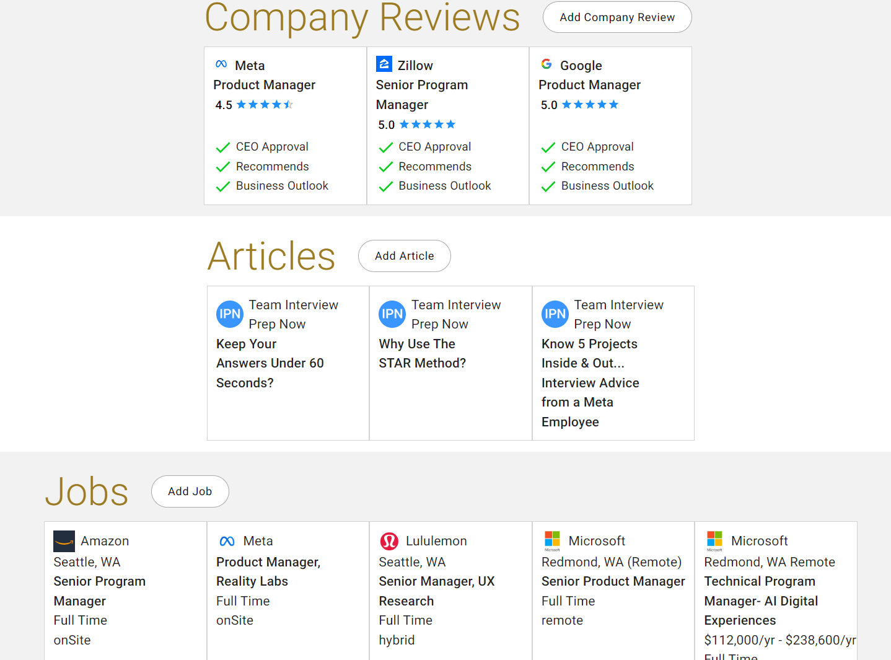The image size is (891, 660).
Task: Open the Know 5 Projects Inside & Out article
Action: (x=590, y=383)
